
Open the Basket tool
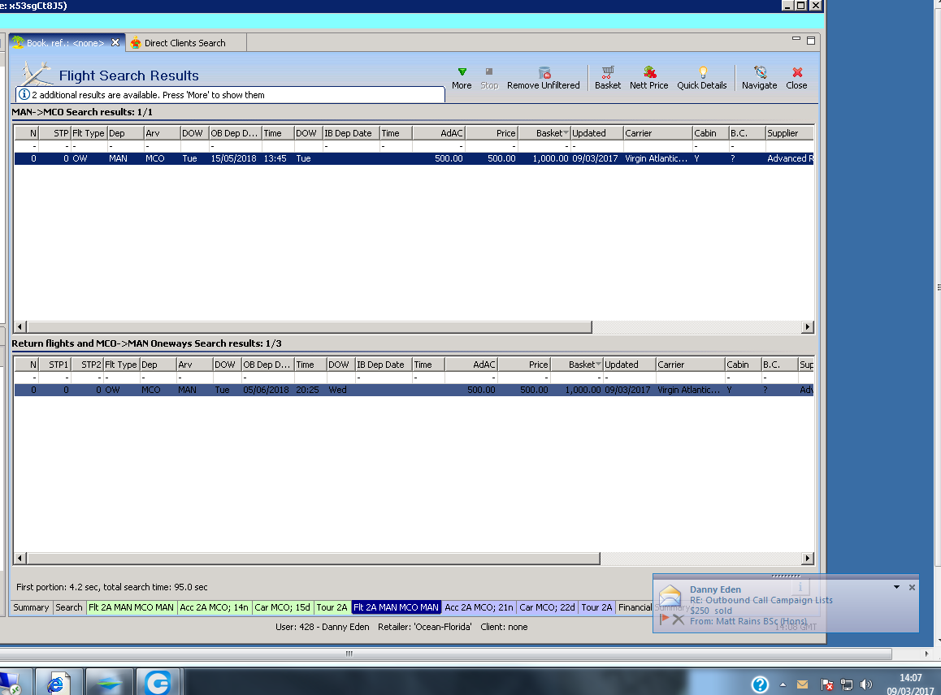(x=607, y=78)
